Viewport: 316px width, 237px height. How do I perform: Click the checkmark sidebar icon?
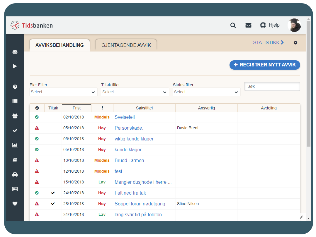click(x=15, y=130)
